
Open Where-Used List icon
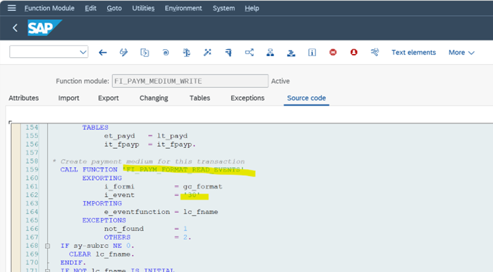pyautogui.click(x=250, y=52)
